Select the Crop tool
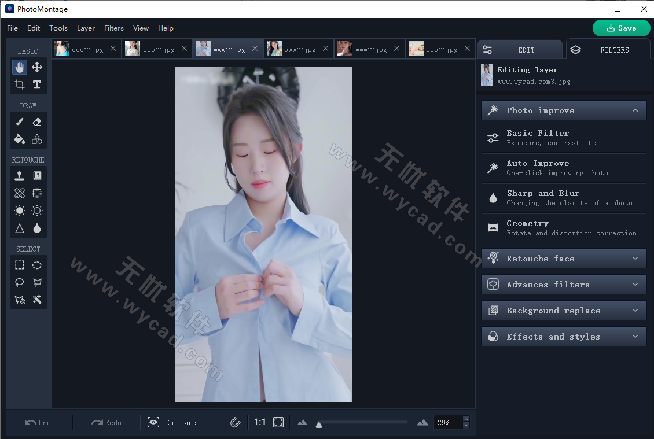Image resolution: width=654 pixels, height=439 pixels. point(20,84)
